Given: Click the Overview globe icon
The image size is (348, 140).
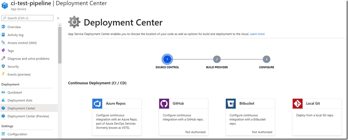Looking at the screenshot, I should (3, 27).
